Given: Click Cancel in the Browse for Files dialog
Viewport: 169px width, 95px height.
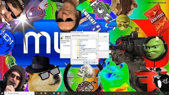Looking at the screenshot, I should (94, 63).
